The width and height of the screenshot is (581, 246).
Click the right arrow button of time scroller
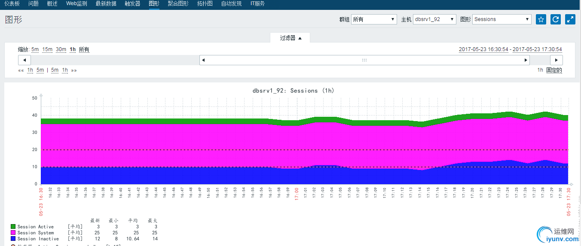point(557,60)
